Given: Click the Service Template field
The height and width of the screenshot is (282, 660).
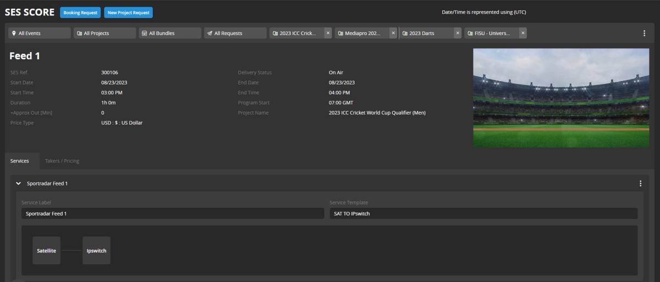Looking at the screenshot, I should [483, 213].
